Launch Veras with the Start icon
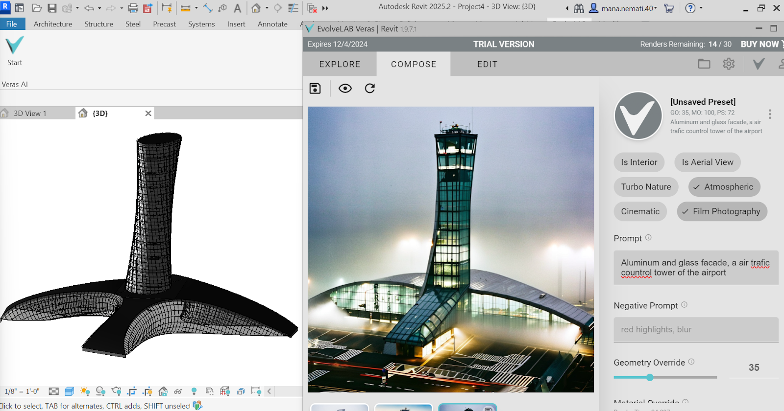Viewport: 784px width, 411px height. [x=14, y=51]
